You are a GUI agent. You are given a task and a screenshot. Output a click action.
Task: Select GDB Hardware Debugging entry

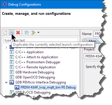tap(35, 72)
